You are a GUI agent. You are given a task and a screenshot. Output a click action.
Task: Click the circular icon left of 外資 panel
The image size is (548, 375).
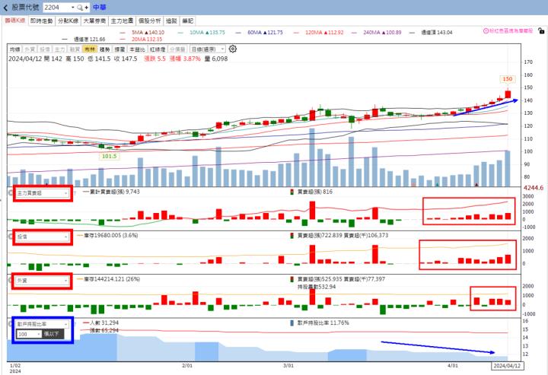coord(10,281)
